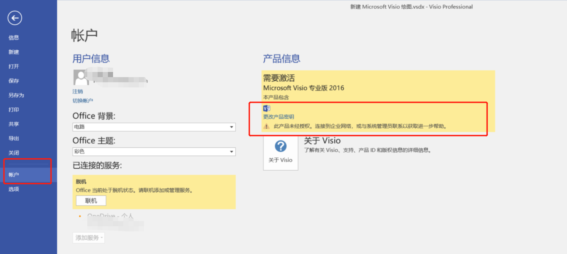The height and width of the screenshot is (254, 567).
Task: Click the Microsoft Visio 专业版 2016 text
Action: click(x=304, y=88)
